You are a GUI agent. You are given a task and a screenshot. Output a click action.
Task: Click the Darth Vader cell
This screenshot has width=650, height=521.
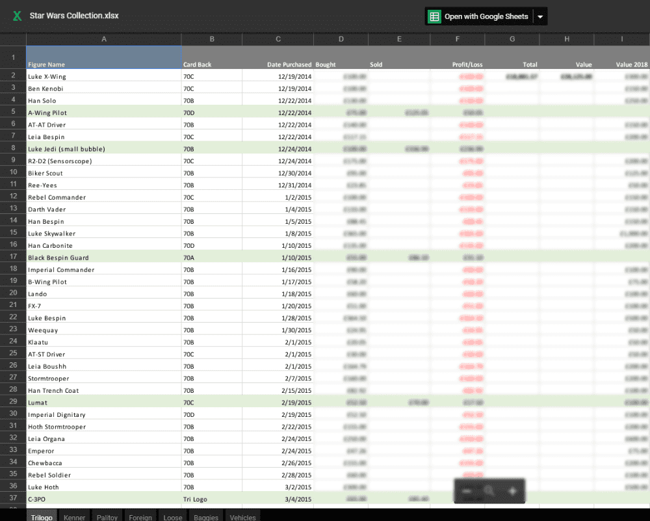[x=103, y=209]
